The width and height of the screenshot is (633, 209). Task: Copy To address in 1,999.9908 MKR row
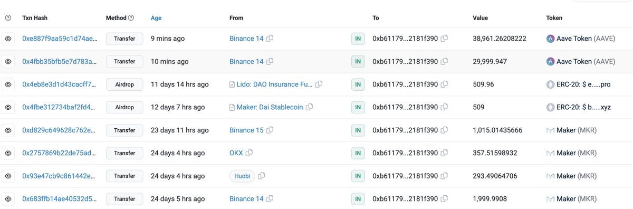[444, 199]
